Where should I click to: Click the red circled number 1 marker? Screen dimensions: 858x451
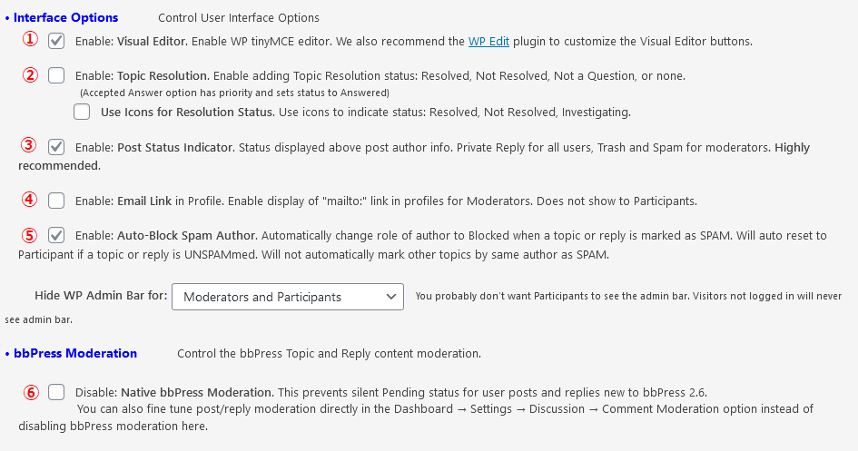(x=30, y=39)
